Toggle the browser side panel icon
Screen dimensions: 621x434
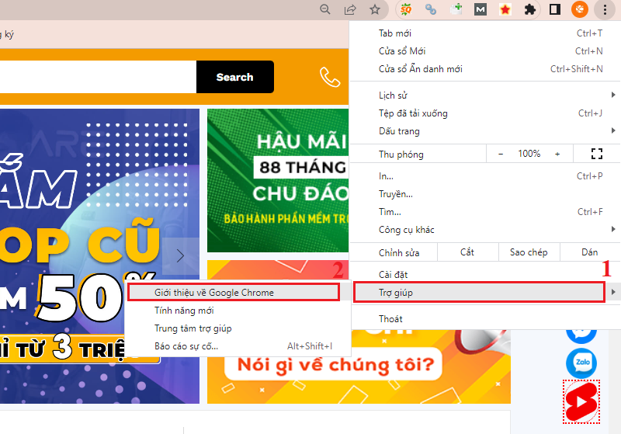(x=554, y=9)
